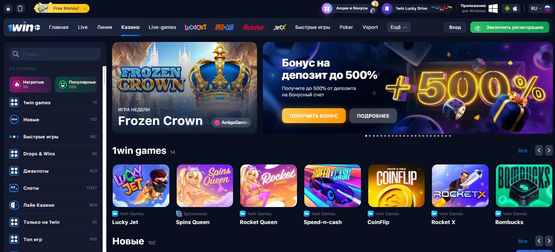Download the Windows app via Windows icon

(x=493, y=8)
